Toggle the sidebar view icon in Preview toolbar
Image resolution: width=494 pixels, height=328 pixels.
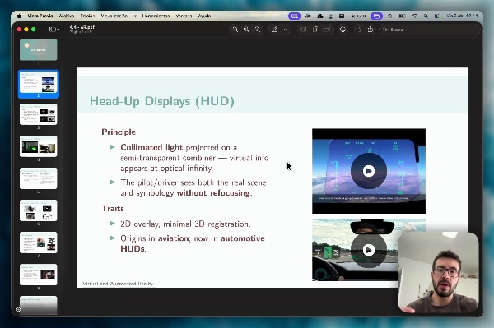(x=52, y=30)
